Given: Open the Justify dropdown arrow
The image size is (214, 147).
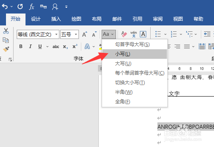Looking at the screenshot, I should [193, 46].
